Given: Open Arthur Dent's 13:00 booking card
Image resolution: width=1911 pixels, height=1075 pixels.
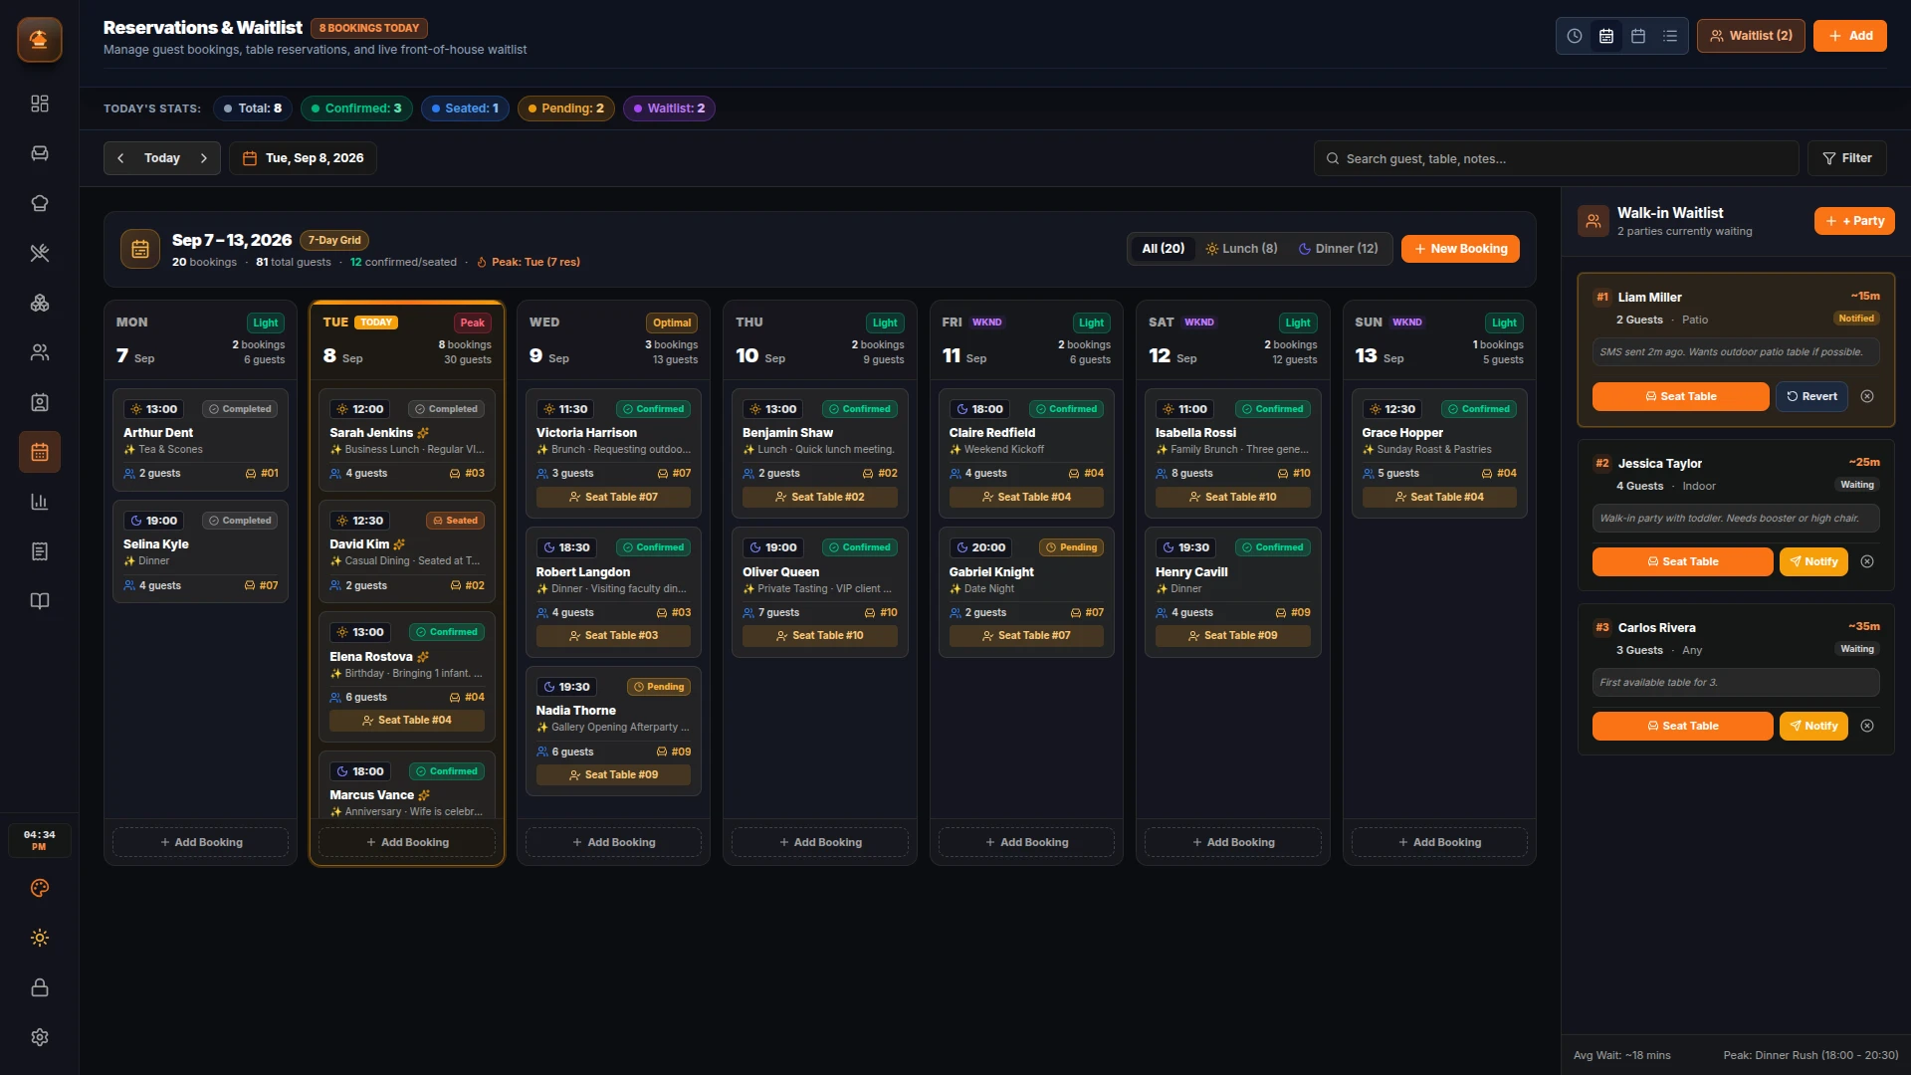Looking at the screenshot, I should coord(201,440).
